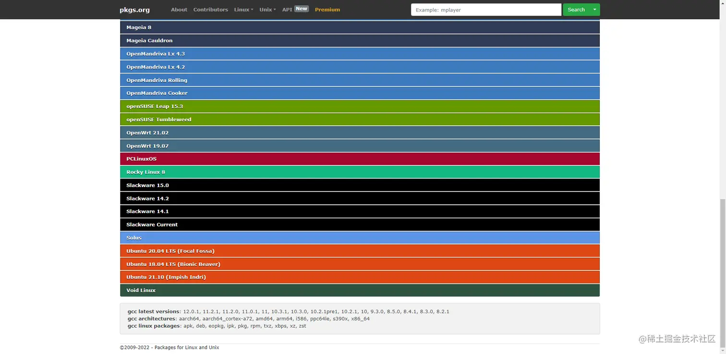Expand the Unix dropdown menu

[x=267, y=10]
